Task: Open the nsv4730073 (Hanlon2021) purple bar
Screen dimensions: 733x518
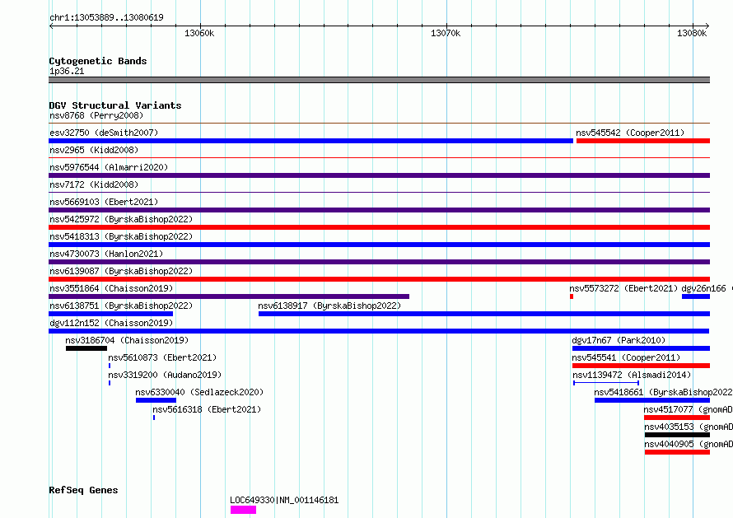Action: coord(379,262)
